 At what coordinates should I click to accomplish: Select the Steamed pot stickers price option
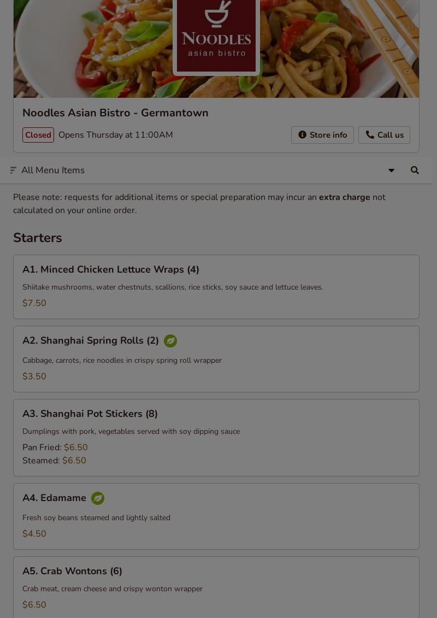[x=54, y=461]
